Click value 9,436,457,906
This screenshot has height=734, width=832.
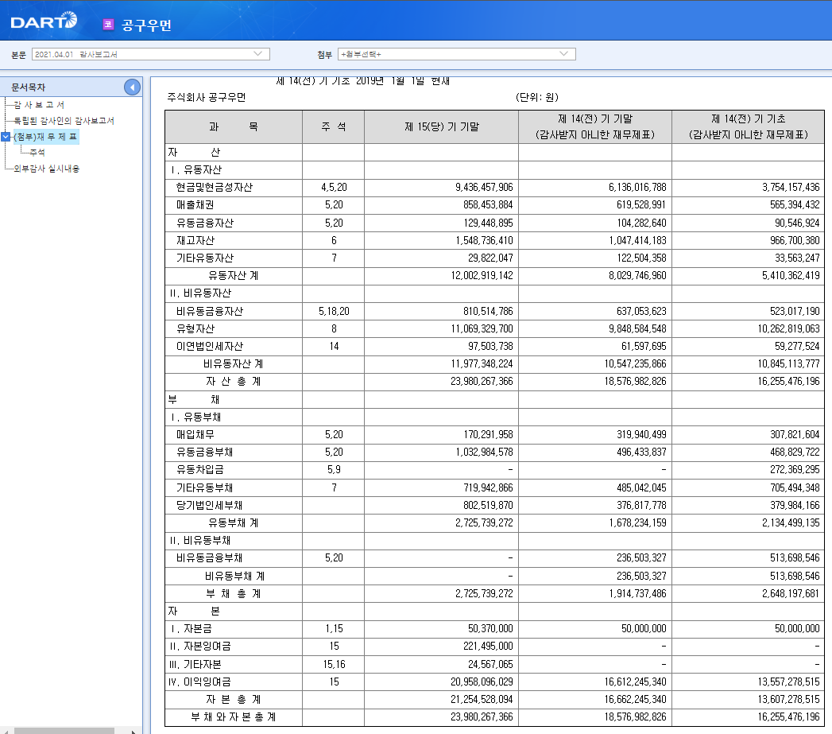pos(484,188)
